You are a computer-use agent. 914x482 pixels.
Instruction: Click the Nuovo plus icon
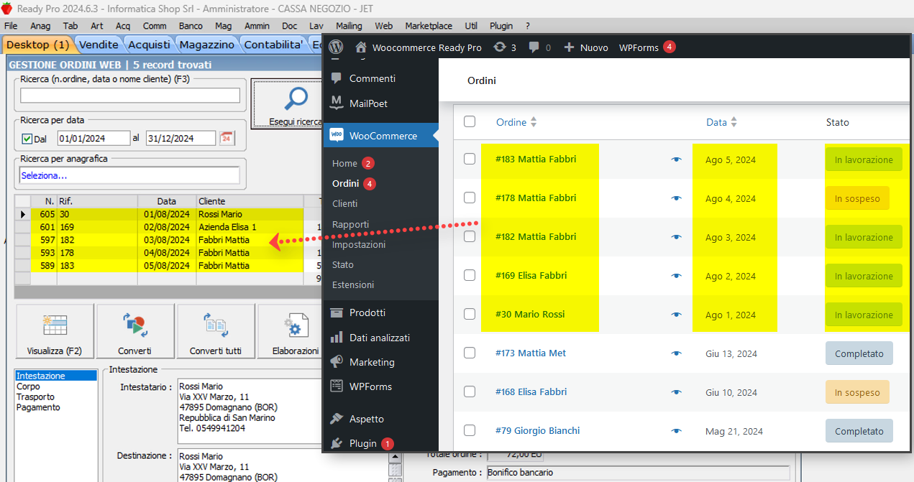569,47
